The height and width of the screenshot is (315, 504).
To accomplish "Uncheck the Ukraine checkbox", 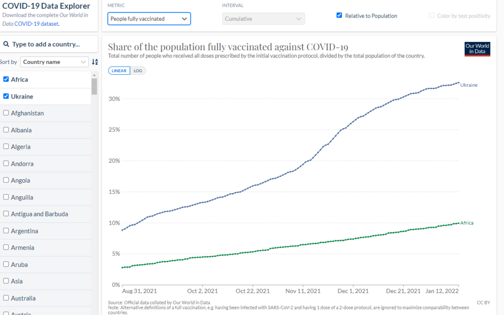I will [6, 96].
